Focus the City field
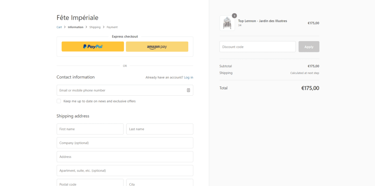Image resolution: width=375 pixels, height=186 pixels. (x=160, y=183)
